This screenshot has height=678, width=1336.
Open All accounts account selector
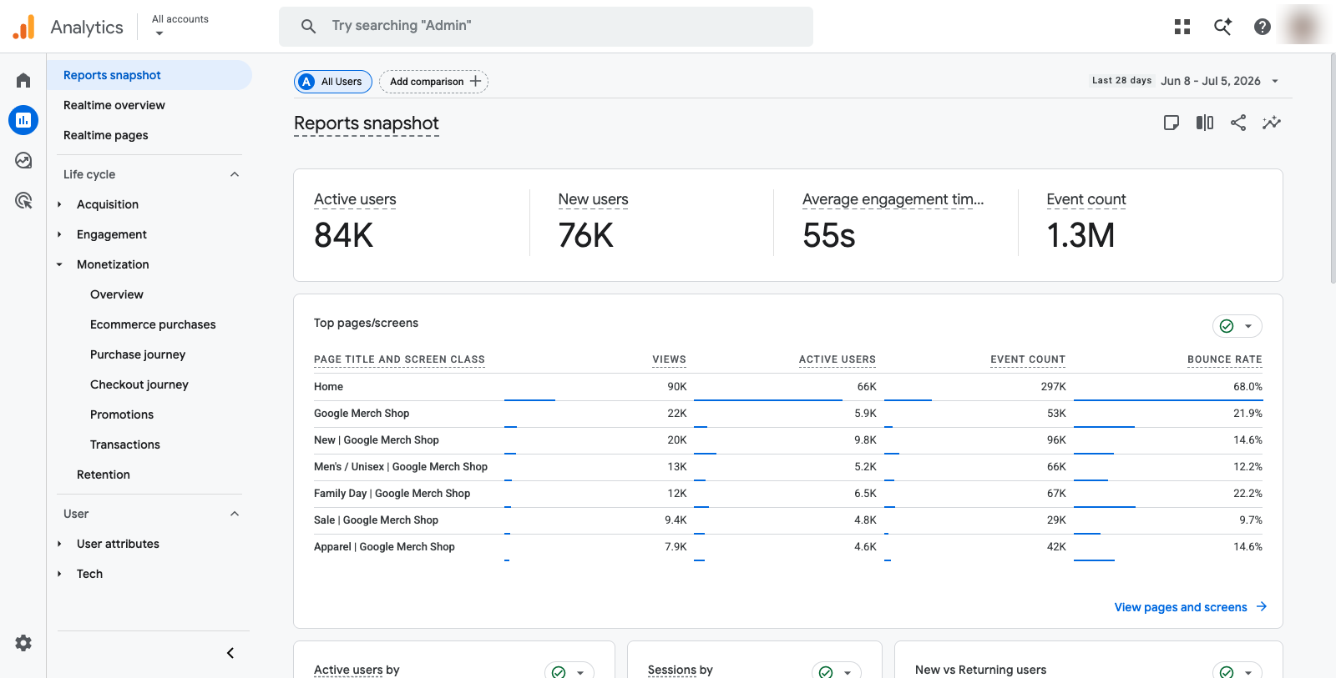[x=180, y=26]
